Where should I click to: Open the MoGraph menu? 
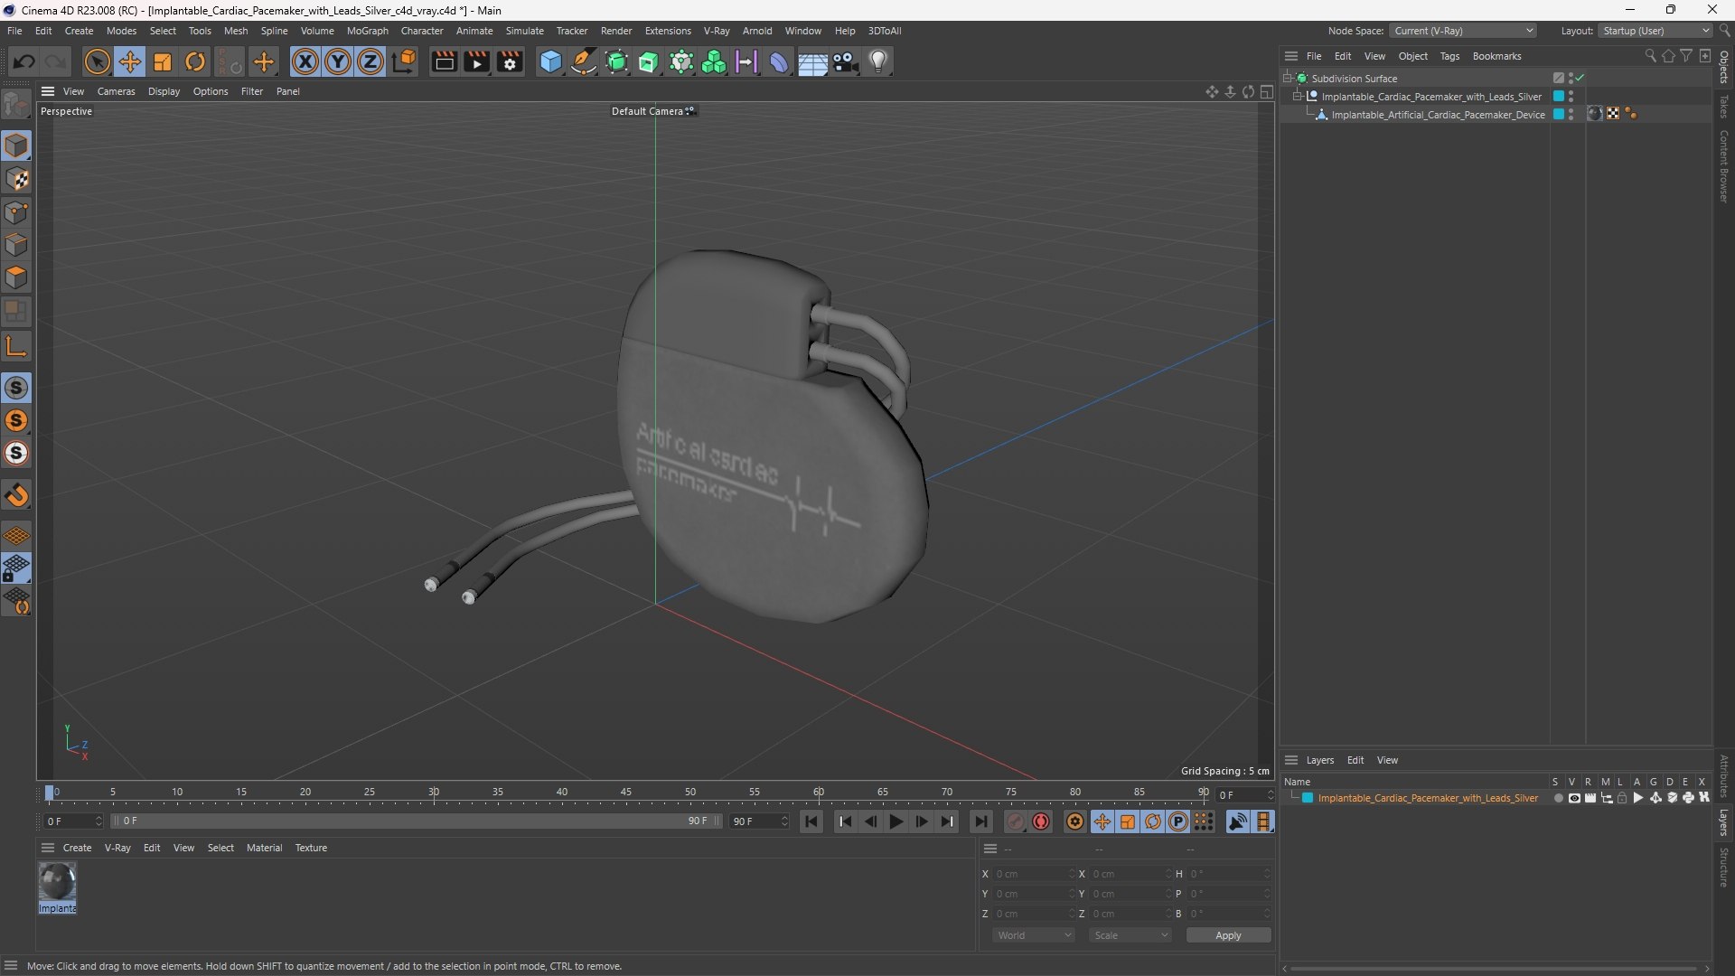(x=367, y=31)
